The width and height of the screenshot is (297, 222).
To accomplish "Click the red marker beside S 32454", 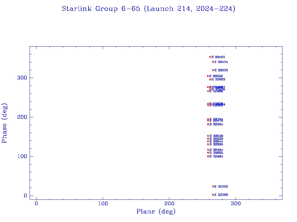I will coord(213,62).
